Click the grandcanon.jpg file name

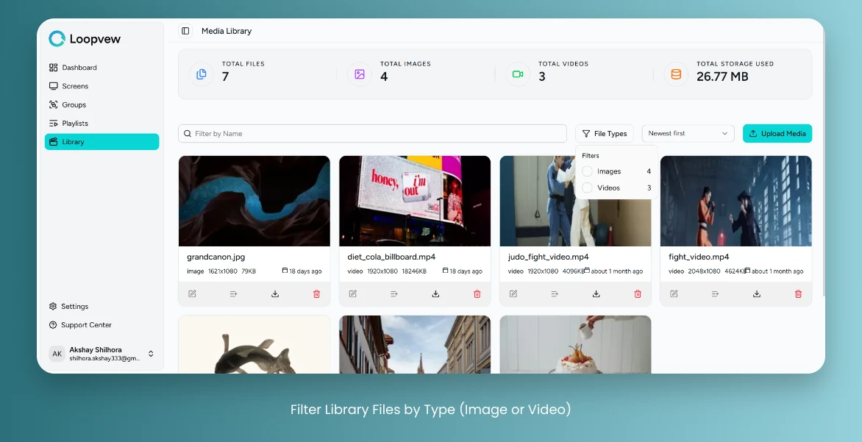point(216,257)
